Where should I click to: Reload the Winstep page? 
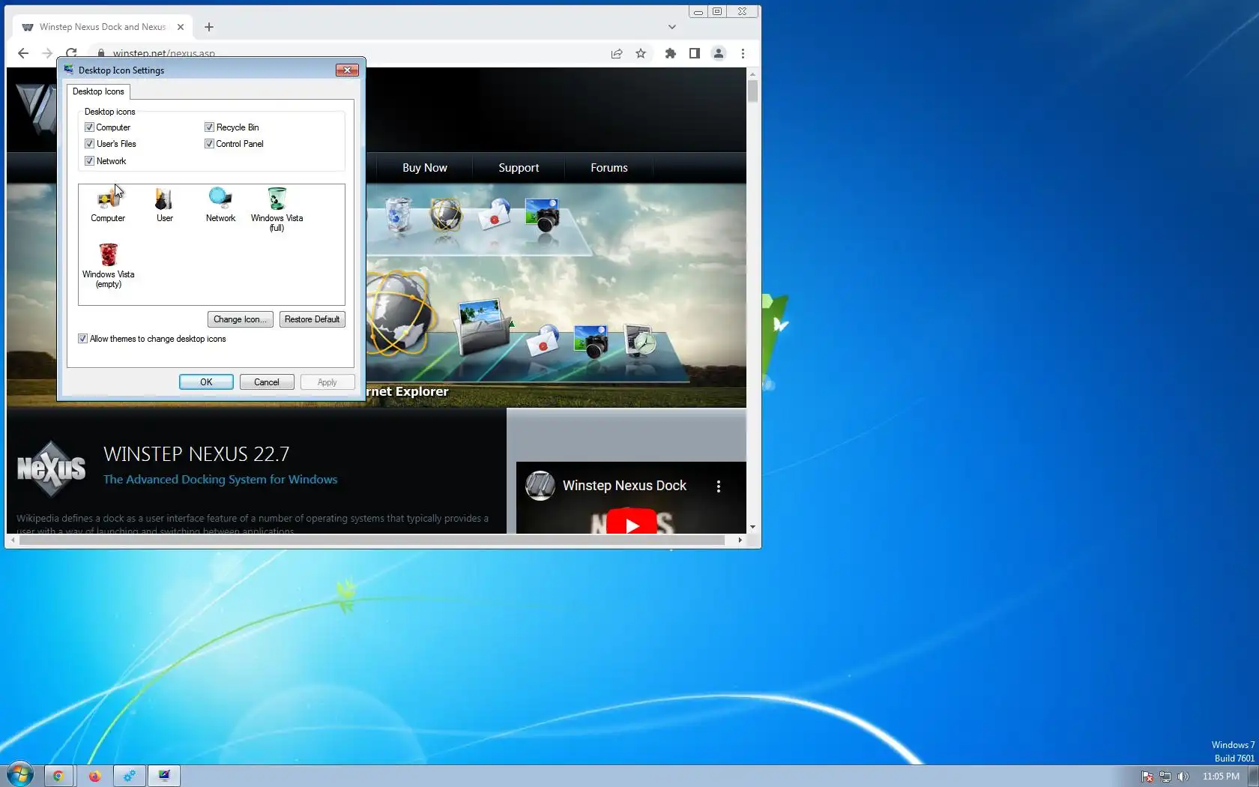[71, 53]
